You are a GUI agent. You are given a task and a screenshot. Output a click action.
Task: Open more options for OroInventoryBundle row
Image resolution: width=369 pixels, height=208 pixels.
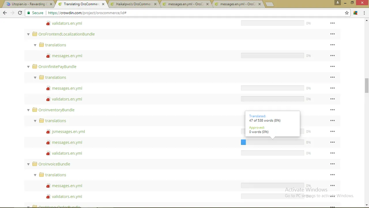332,110
